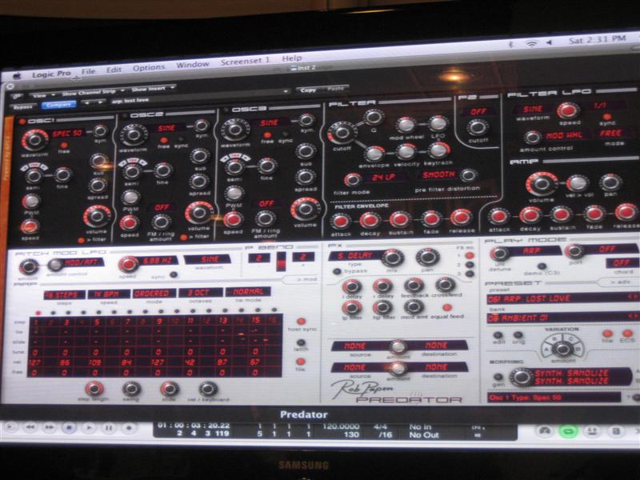Click the arpeggiator swing knob
Viewport: 640px width, 480px height.
coord(131,390)
